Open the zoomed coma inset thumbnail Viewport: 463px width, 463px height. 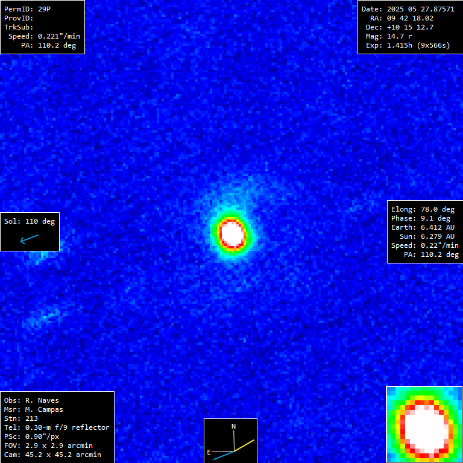(x=424, y=424)
